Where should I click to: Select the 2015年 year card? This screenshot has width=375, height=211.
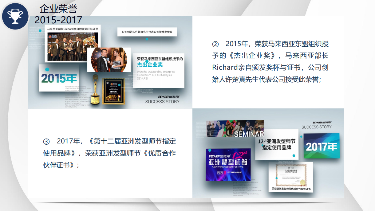tap(59, 78)
